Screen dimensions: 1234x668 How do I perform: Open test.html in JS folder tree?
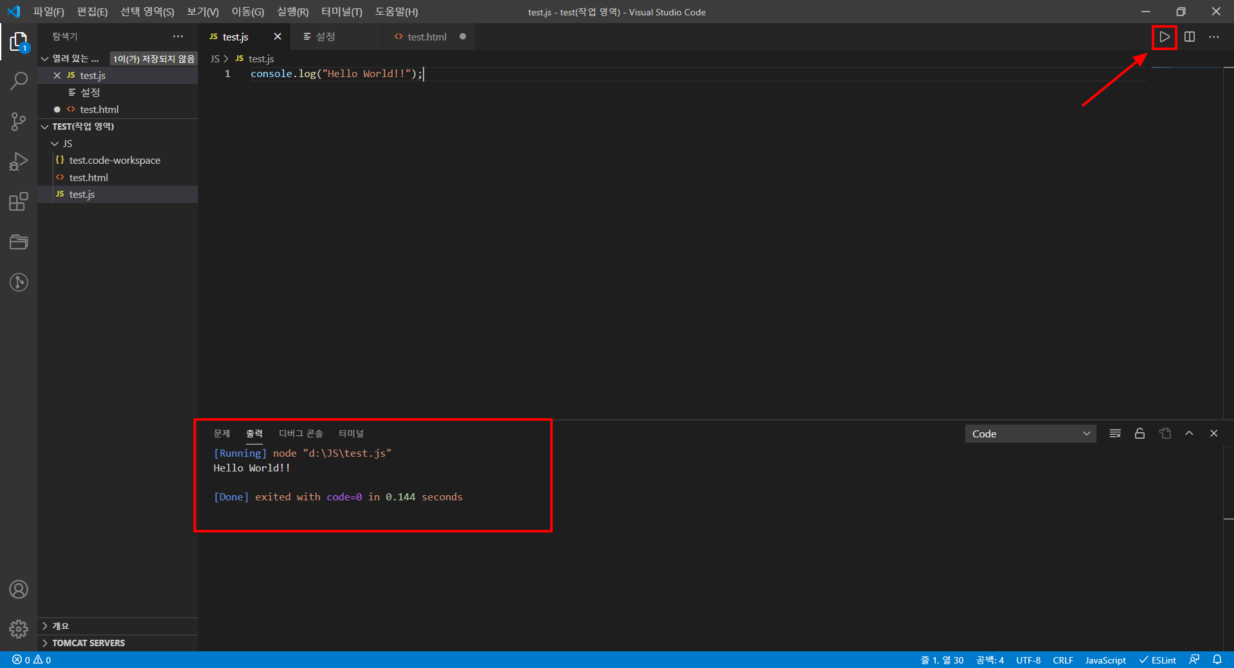[118, 177]
